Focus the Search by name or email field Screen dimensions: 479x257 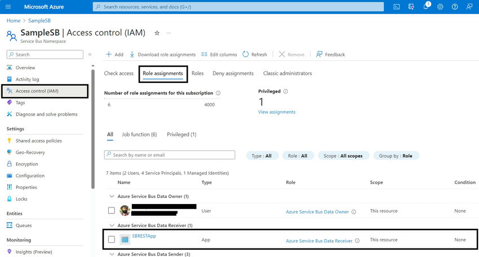pyautogui.click(x=170, y=155)
